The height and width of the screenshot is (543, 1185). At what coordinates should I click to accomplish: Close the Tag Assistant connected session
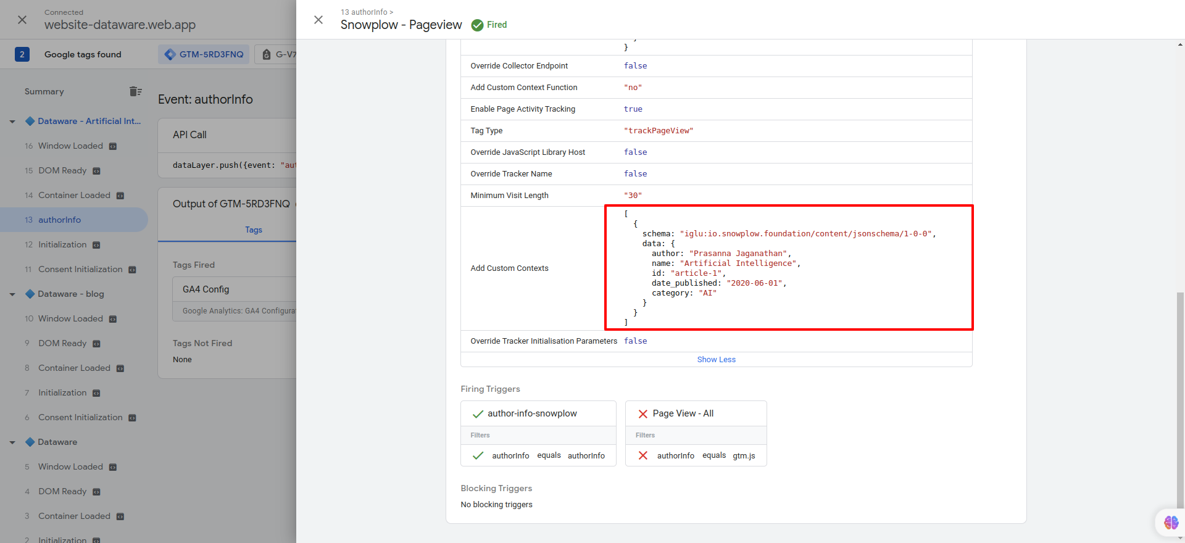22,20
